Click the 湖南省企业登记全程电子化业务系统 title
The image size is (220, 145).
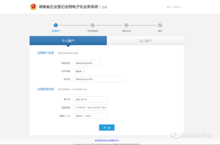(x=68, y=7)
